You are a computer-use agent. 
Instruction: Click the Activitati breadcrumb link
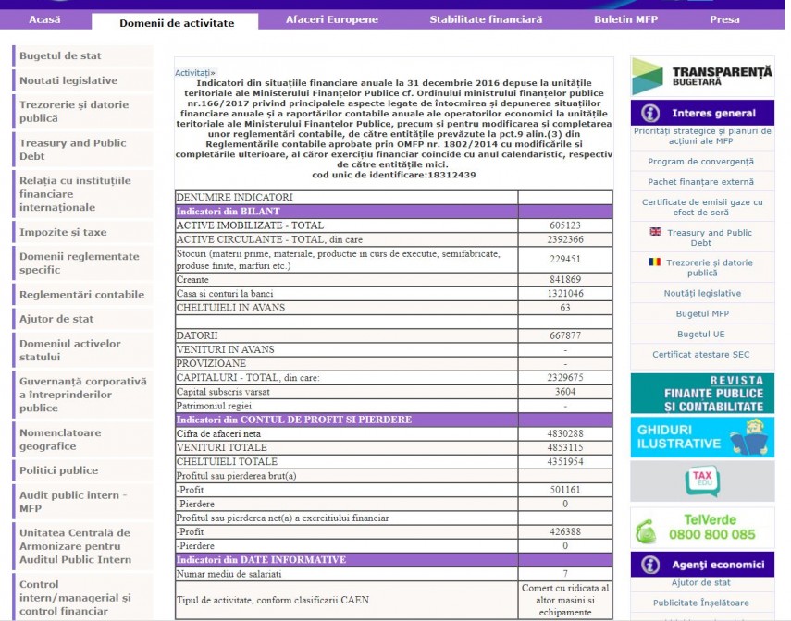tap(194, 72)
